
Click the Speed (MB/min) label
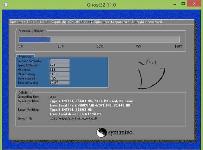click(x=28, y=65)
